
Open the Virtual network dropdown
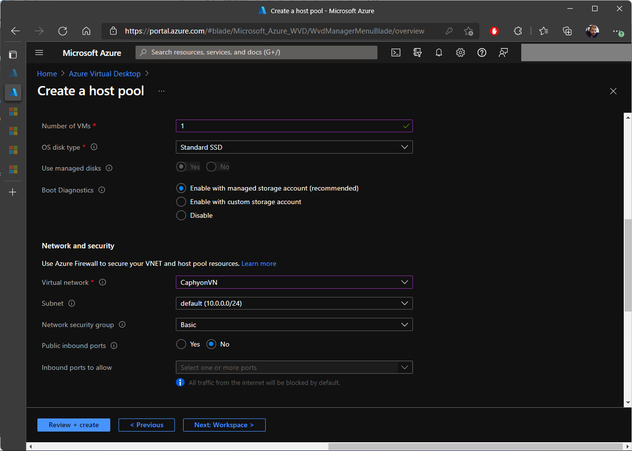294,282
